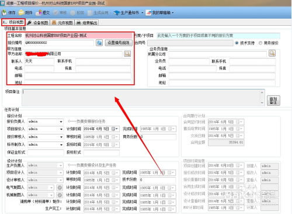The height and width of the screenshot is (214, 292).
Task: Click the 方案/子项目 input field
Action: pyautogui.click(x=218, y=36)
